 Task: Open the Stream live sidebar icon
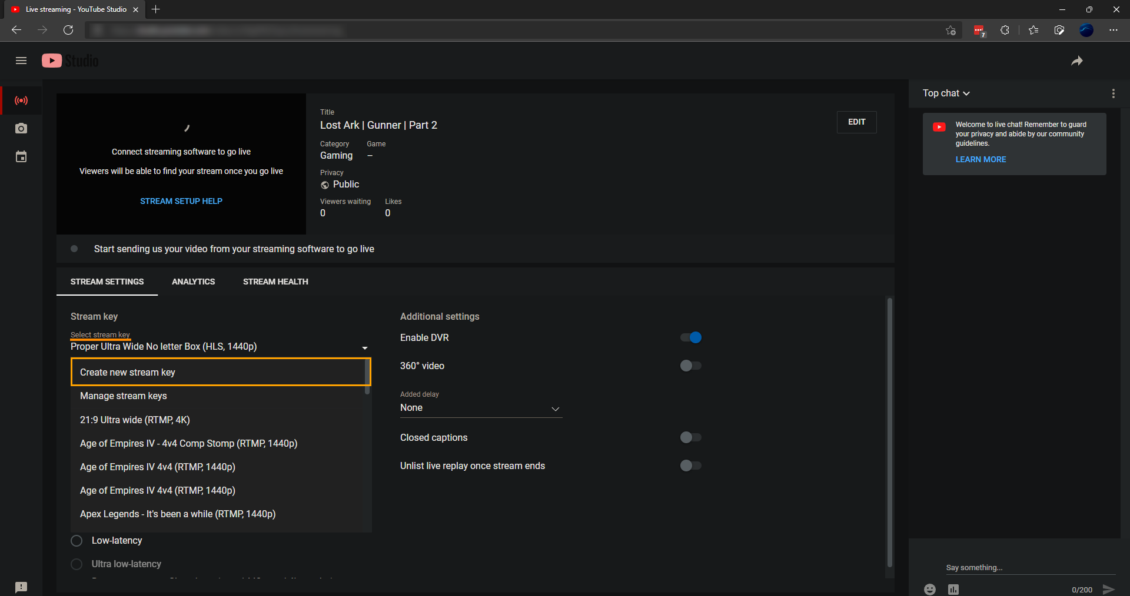pyautogui.click(x=21, y=101)
